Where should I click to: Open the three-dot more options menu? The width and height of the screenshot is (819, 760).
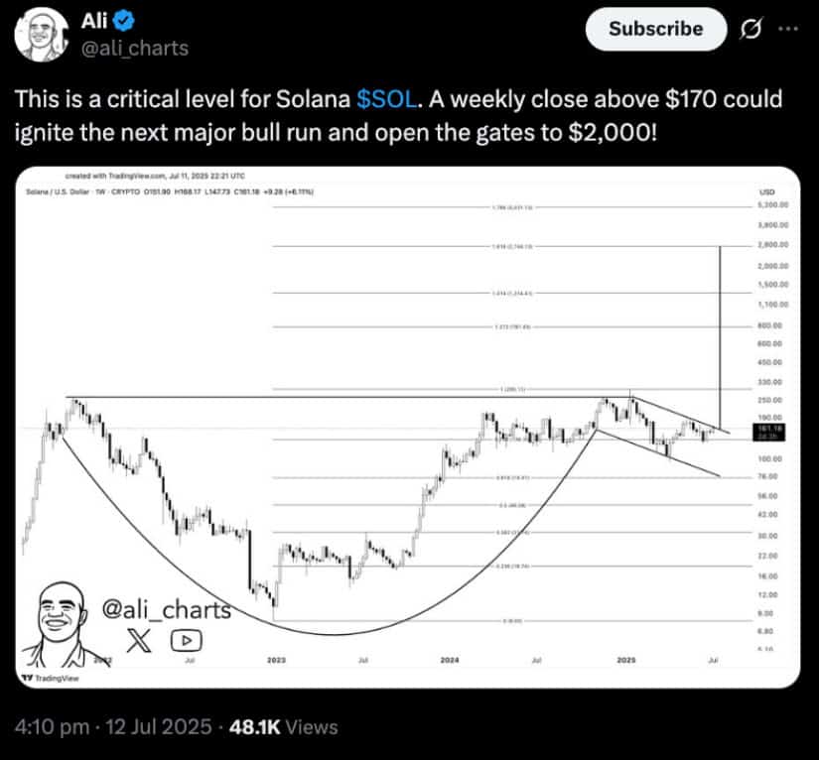[789, 29]
